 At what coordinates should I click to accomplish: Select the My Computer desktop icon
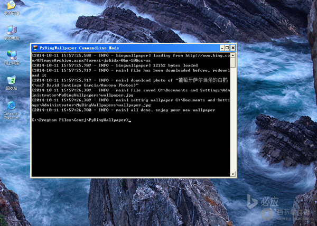(12, 32)
